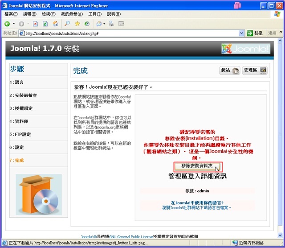Open 說明(H) menu
Screen dimensions: 285x248
tap(114, 14)
